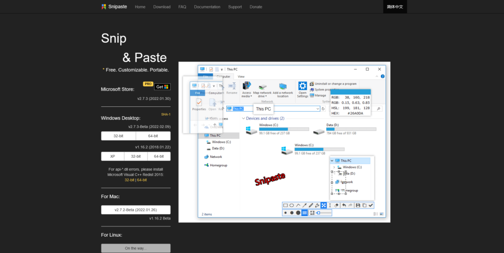Click the blue help question mark icon
Viewport: 504px width, 253px height.
click(x=382, y=76)
